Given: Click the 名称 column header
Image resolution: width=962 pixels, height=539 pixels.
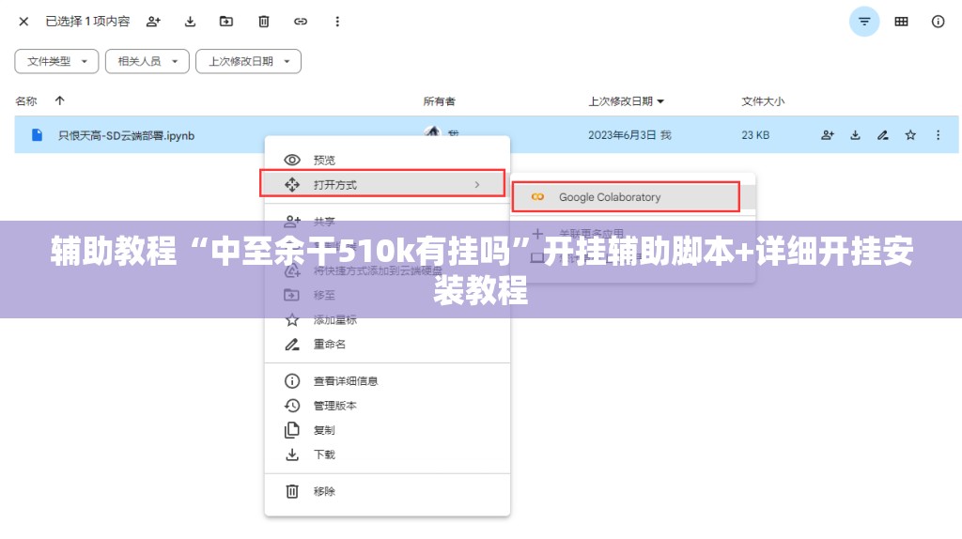Looking at the screenshot, I should coord(26,101).
